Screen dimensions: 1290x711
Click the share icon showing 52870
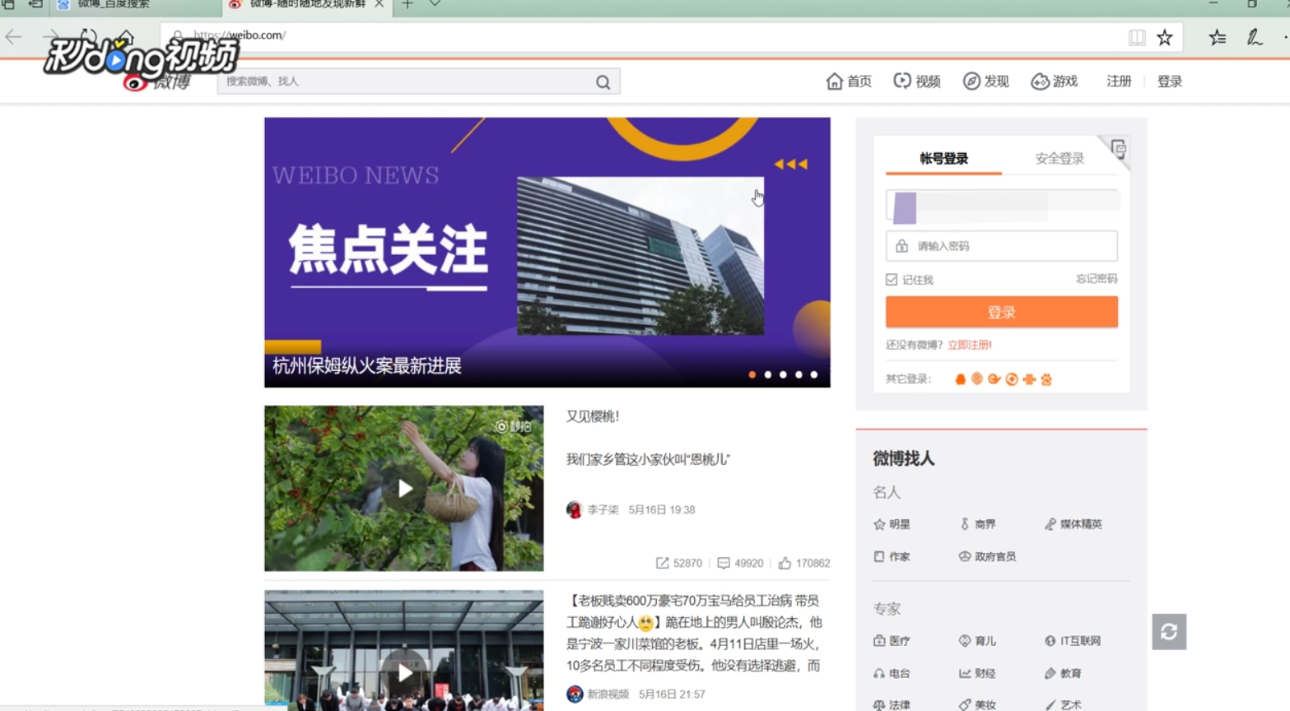[x=662, y=563]
